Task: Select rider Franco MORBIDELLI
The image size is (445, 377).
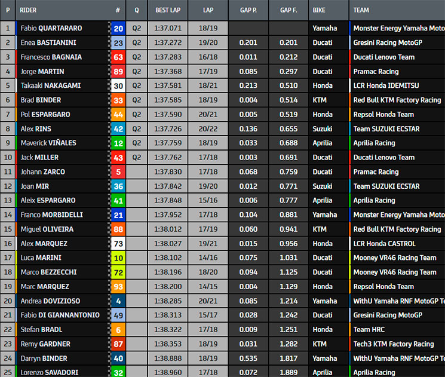Action: click(51, 214)
